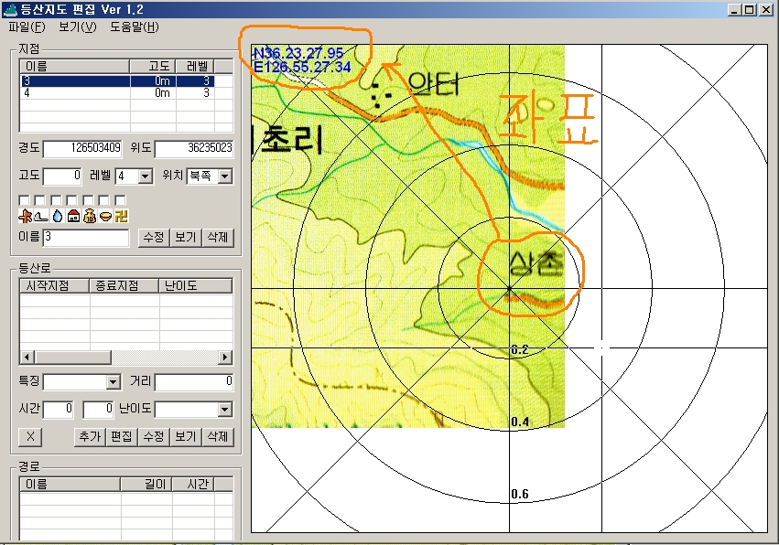Toggle the checkbox above the house icon

click(72, 200)
